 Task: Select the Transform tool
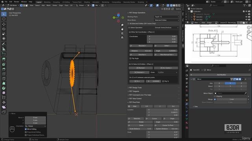click(4, 39)
